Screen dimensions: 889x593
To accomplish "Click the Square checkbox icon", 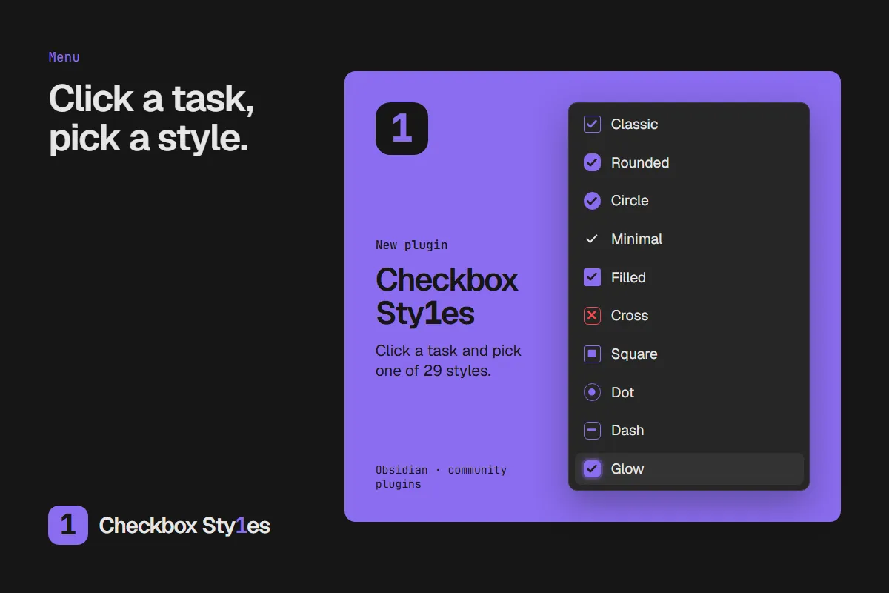I will [x=592, y=354].
